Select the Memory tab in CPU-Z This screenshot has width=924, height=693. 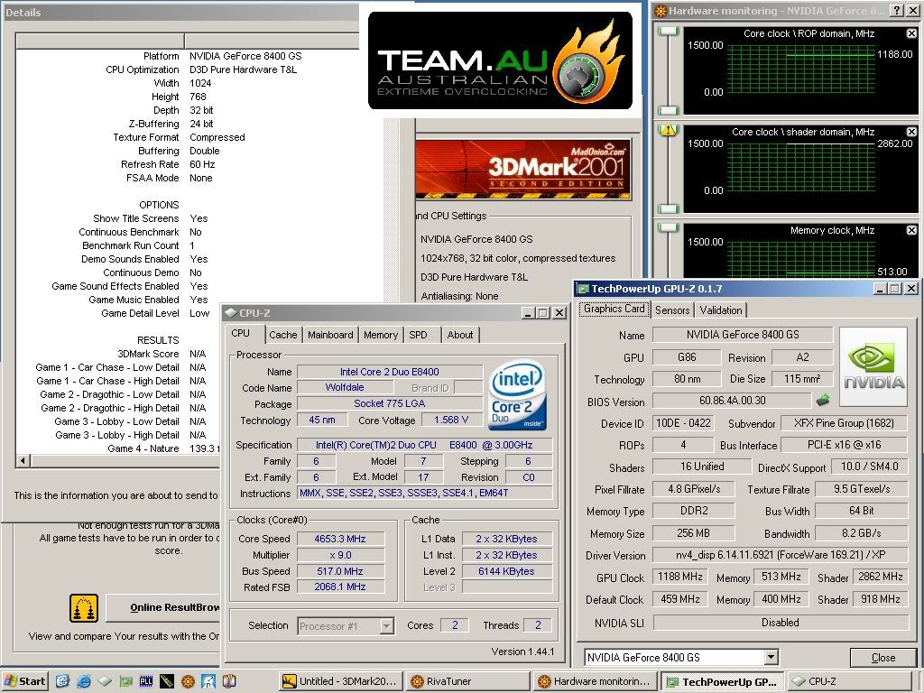[381, 335]
